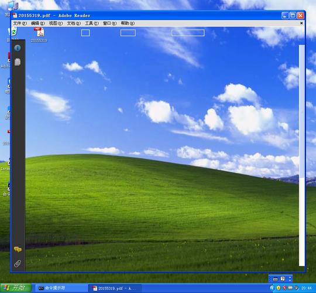The width and height of the screenshot is (316, 293).
Task: Click the 开始 Start button
Action: [16, 288]
